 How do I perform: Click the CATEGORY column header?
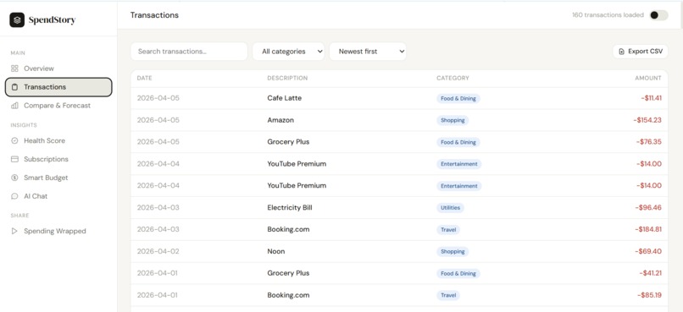coord(453,79)
